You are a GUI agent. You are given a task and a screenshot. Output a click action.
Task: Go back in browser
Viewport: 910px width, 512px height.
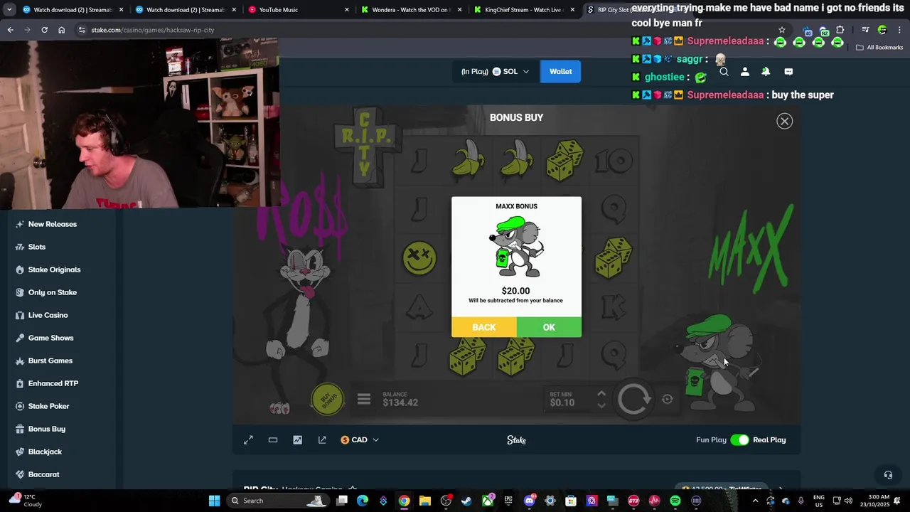10,30
